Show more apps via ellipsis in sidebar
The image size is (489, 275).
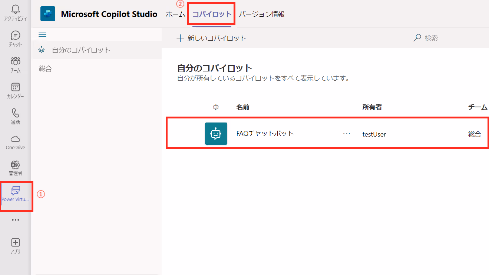pyautogui.click(x=15, y=220)
